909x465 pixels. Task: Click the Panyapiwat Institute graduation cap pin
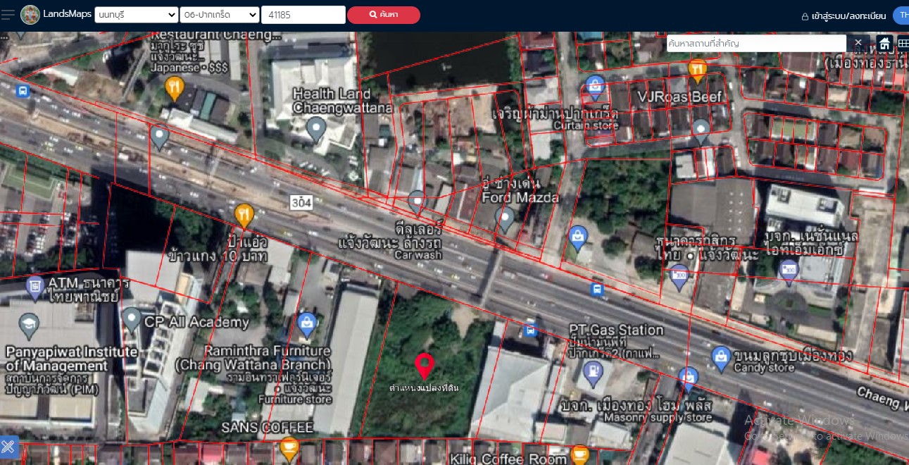(29, 325)
